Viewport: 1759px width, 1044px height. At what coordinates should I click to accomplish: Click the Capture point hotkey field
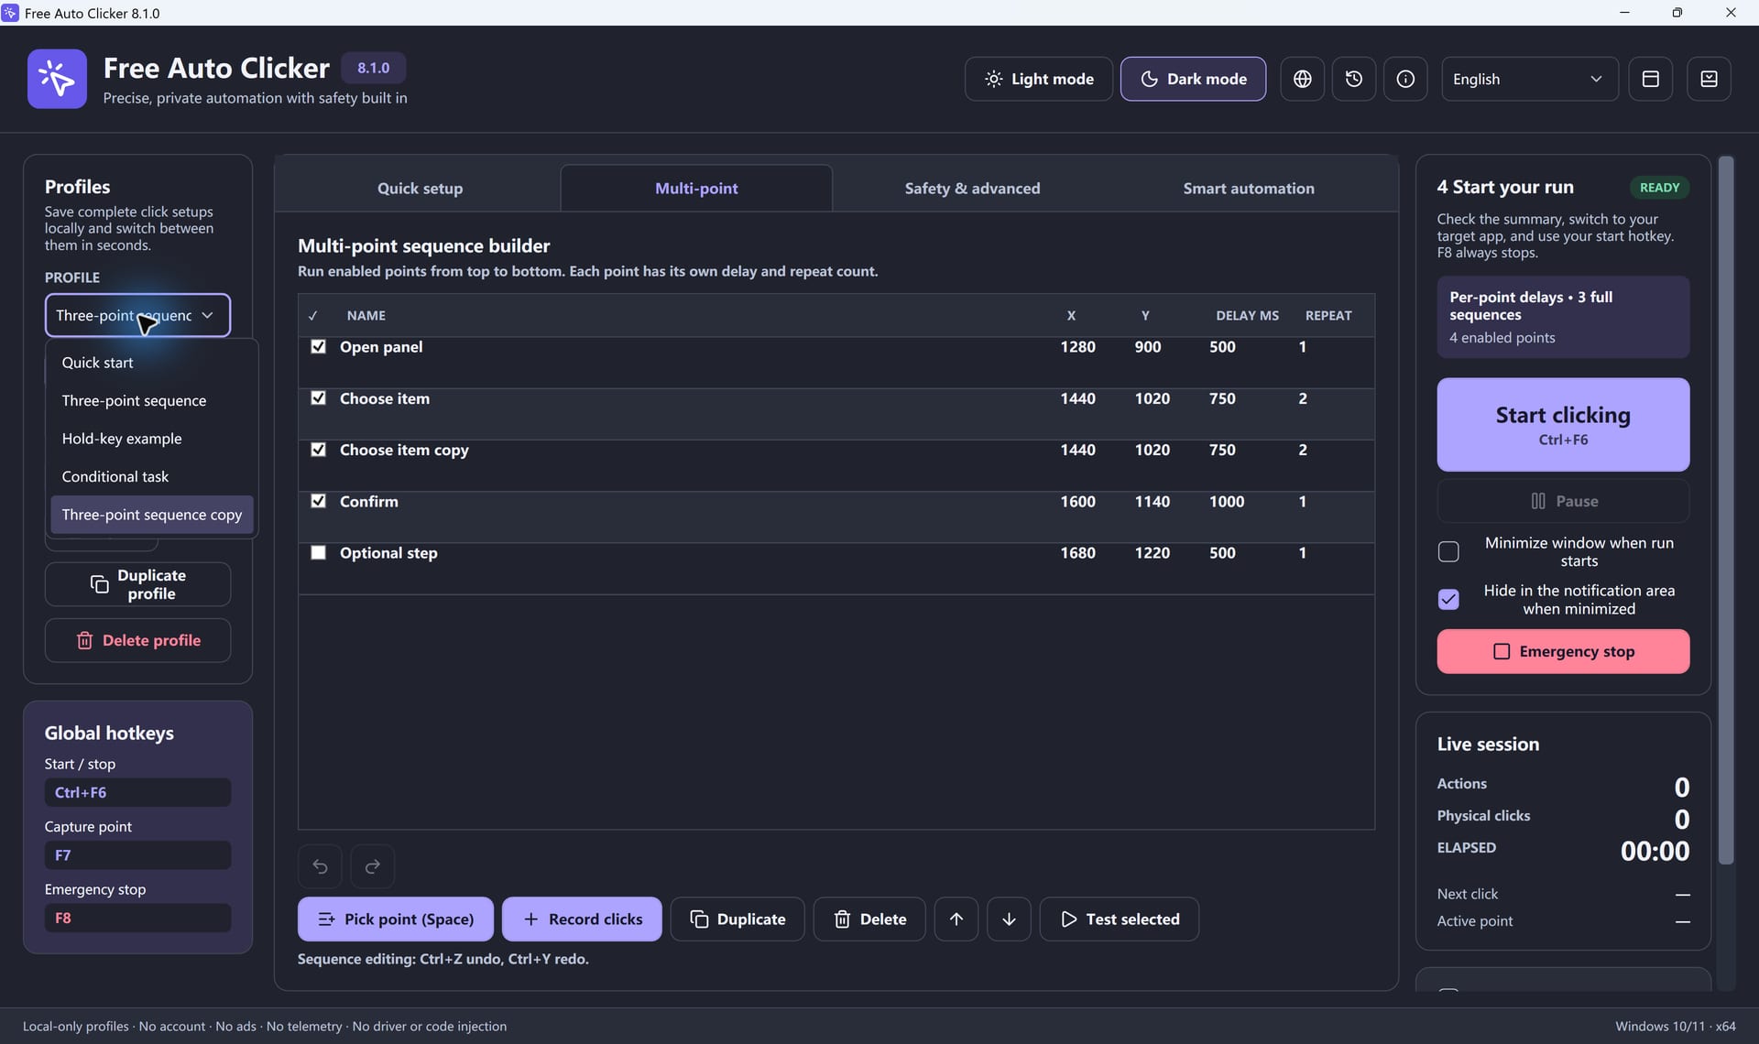coord(137,855)
